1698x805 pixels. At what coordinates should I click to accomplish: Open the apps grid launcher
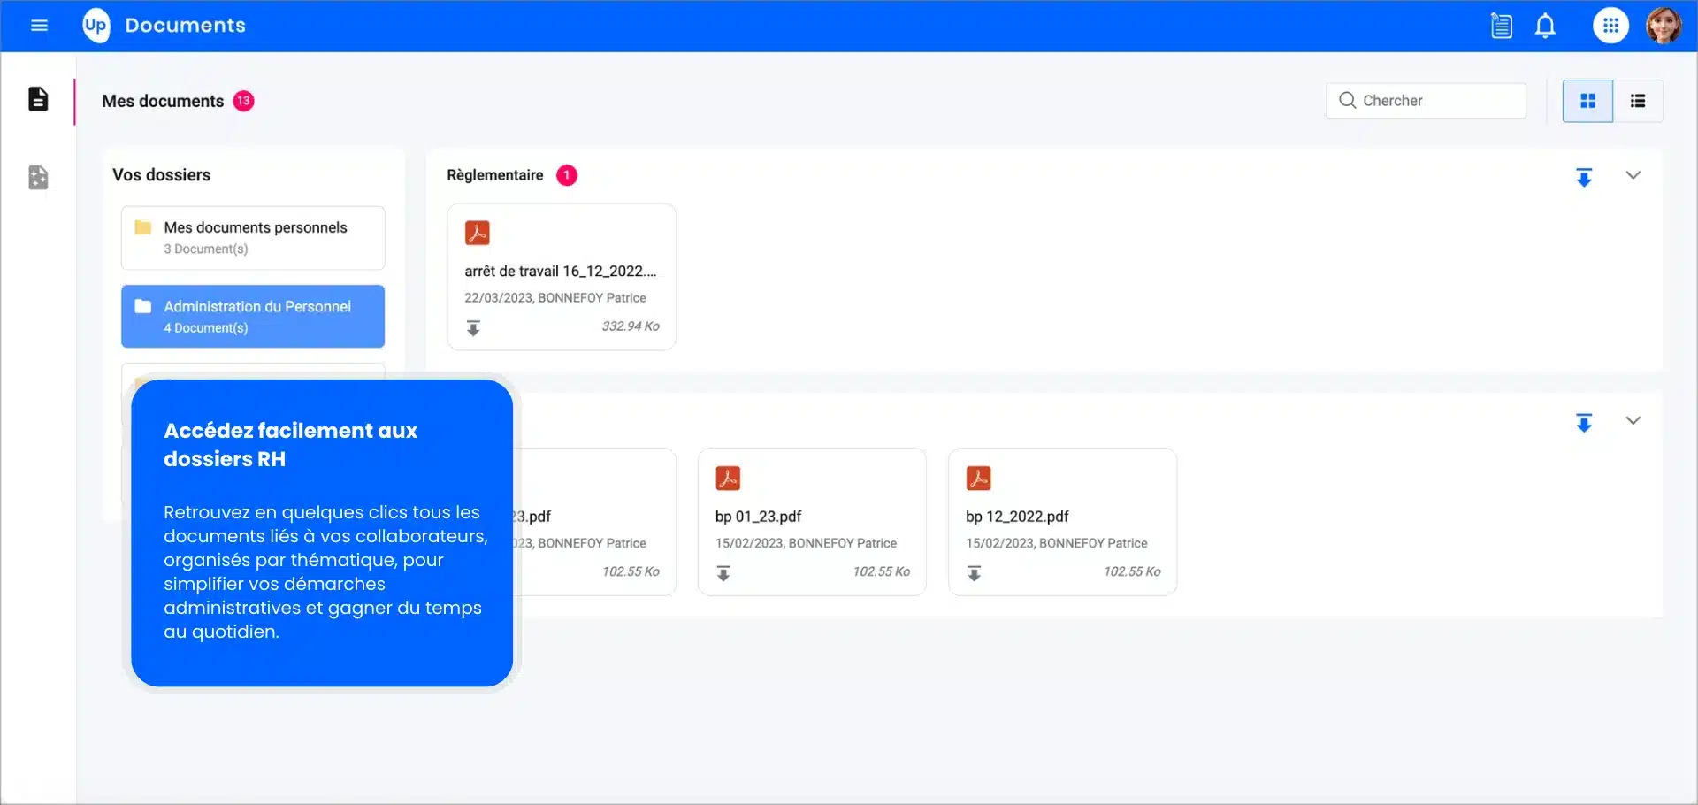(x=1610, y=26)
